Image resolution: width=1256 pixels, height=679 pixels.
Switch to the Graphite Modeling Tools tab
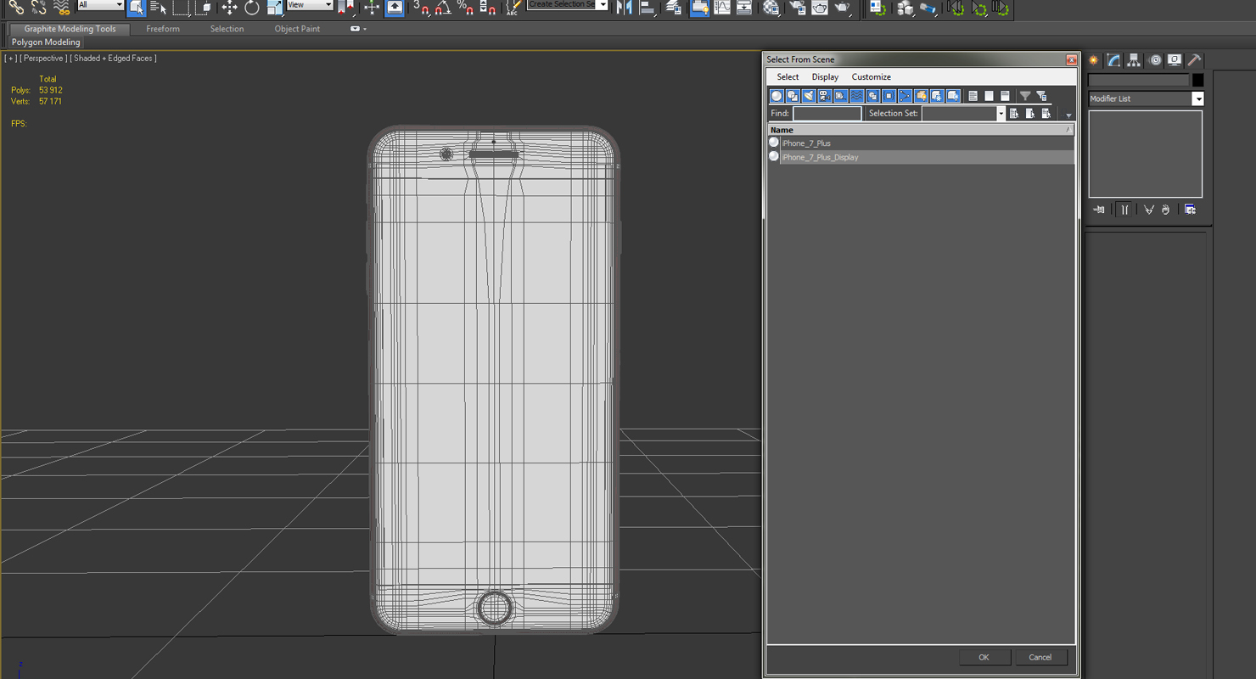coord(70,29)
